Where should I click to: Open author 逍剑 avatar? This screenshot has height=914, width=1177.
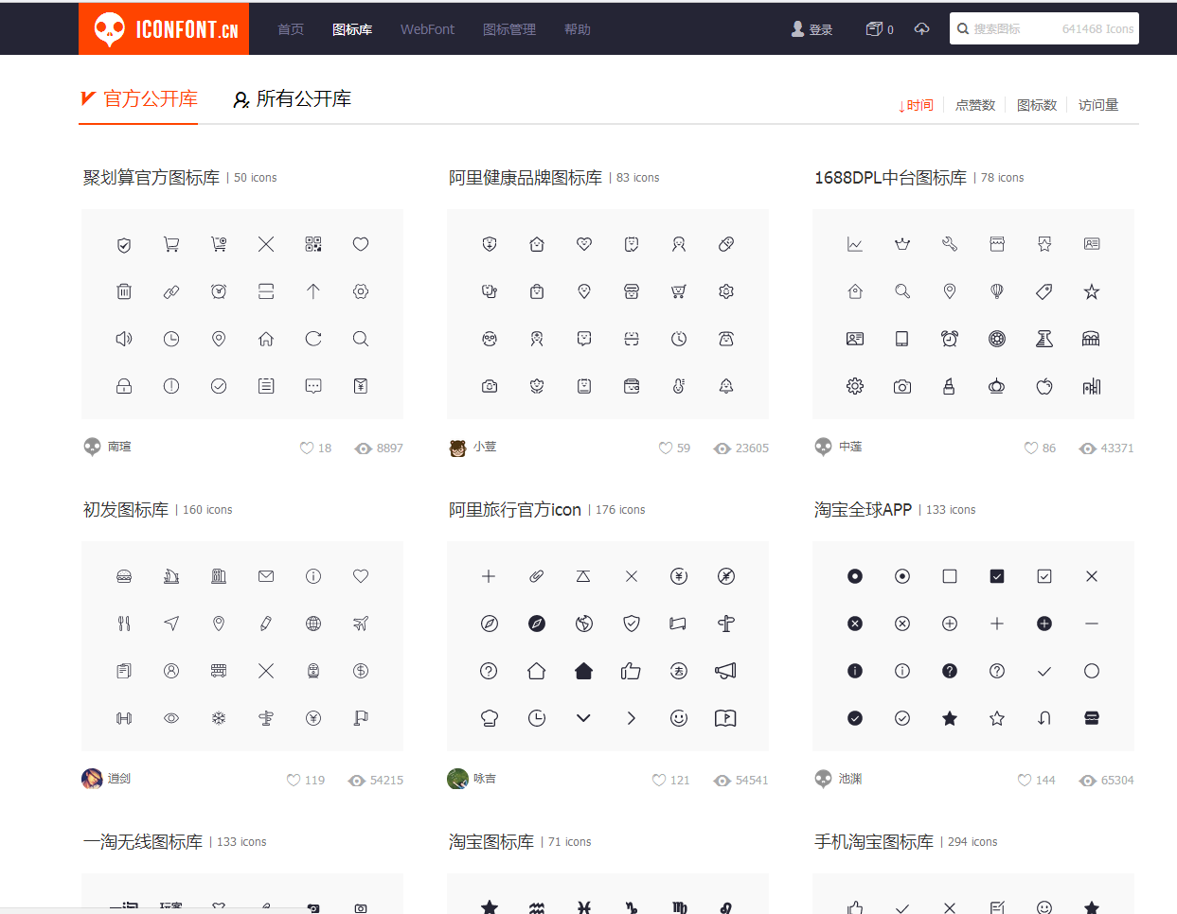pyautogui.click(x=93, y=779)
